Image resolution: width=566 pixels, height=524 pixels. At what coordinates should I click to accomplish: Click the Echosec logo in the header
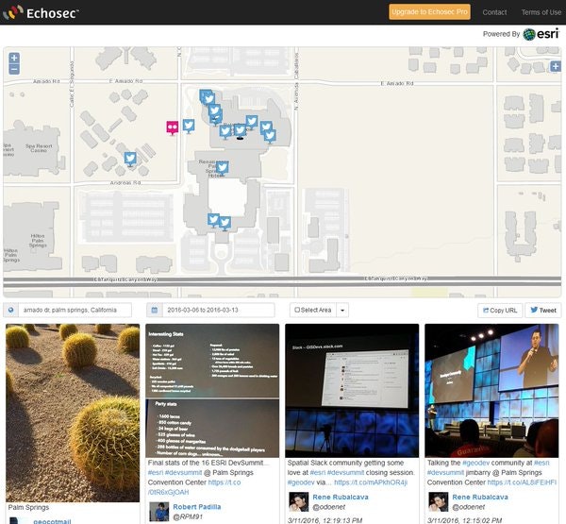pos(41,12)
